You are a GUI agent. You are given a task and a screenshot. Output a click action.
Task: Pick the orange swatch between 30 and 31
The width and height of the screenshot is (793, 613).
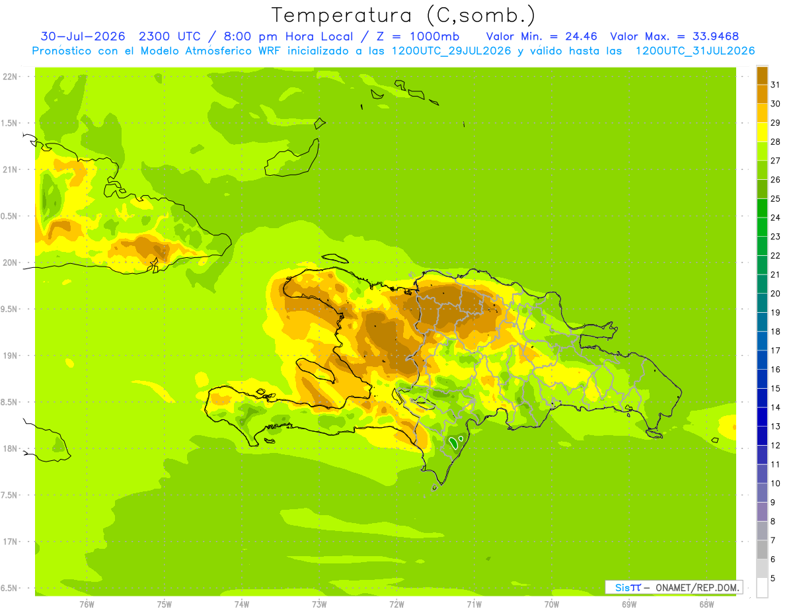(762, 94)
